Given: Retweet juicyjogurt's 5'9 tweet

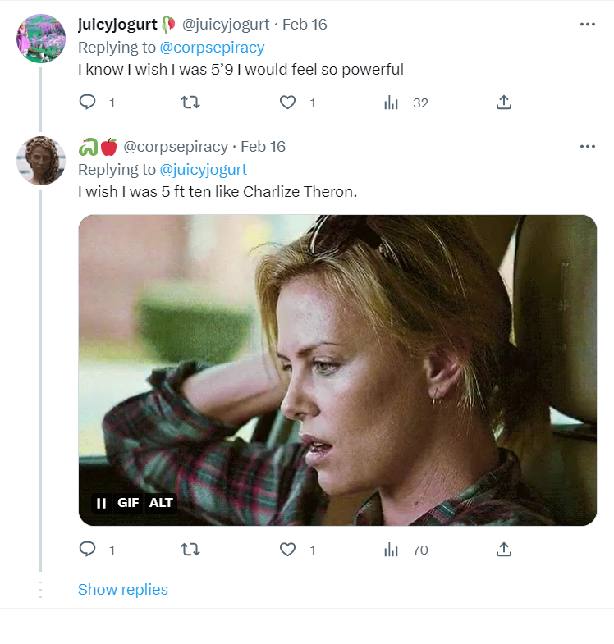Looking at the screenshot, I should pos(190,102).
